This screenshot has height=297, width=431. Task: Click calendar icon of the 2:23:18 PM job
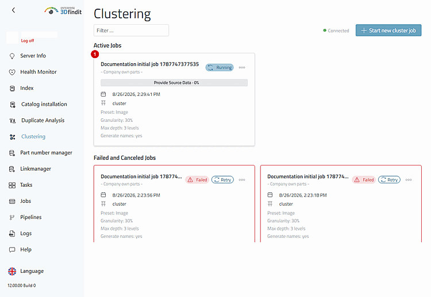[x=270, y=195]
